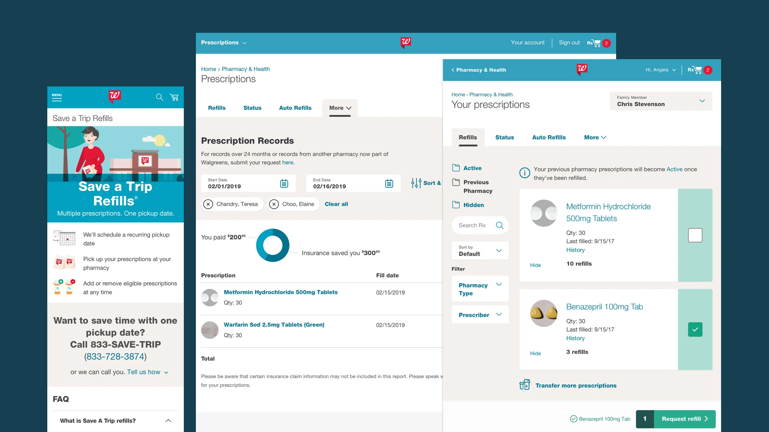The width and height of the screenshot is (769, 432).
Task: Tap the search magnifier in mobile header
Action: point(159,97)
